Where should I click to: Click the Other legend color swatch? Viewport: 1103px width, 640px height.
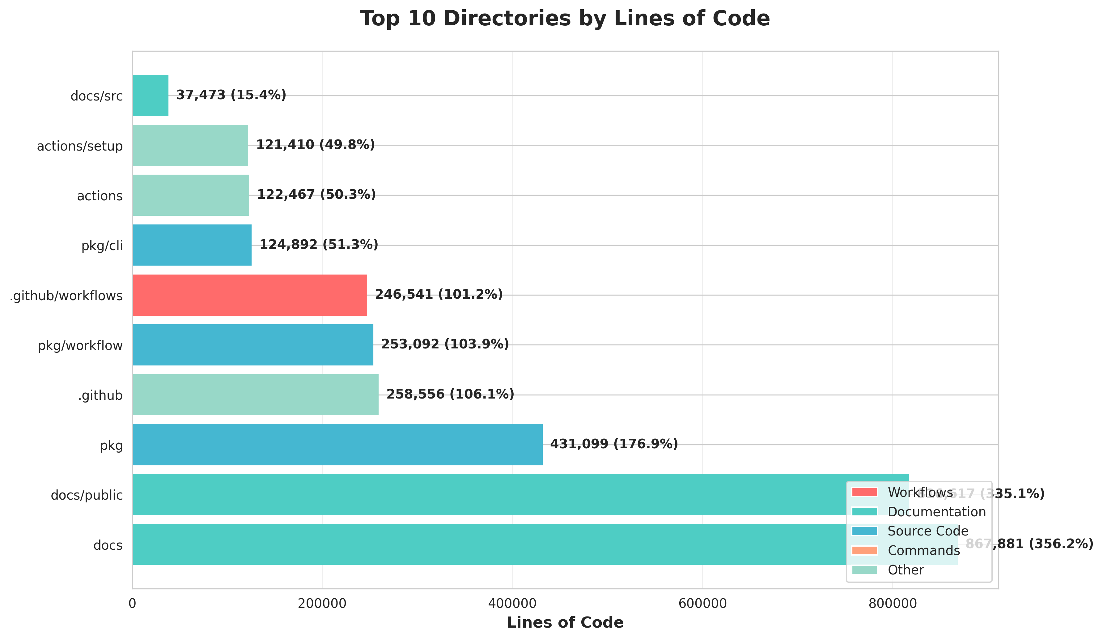point(864,570)
